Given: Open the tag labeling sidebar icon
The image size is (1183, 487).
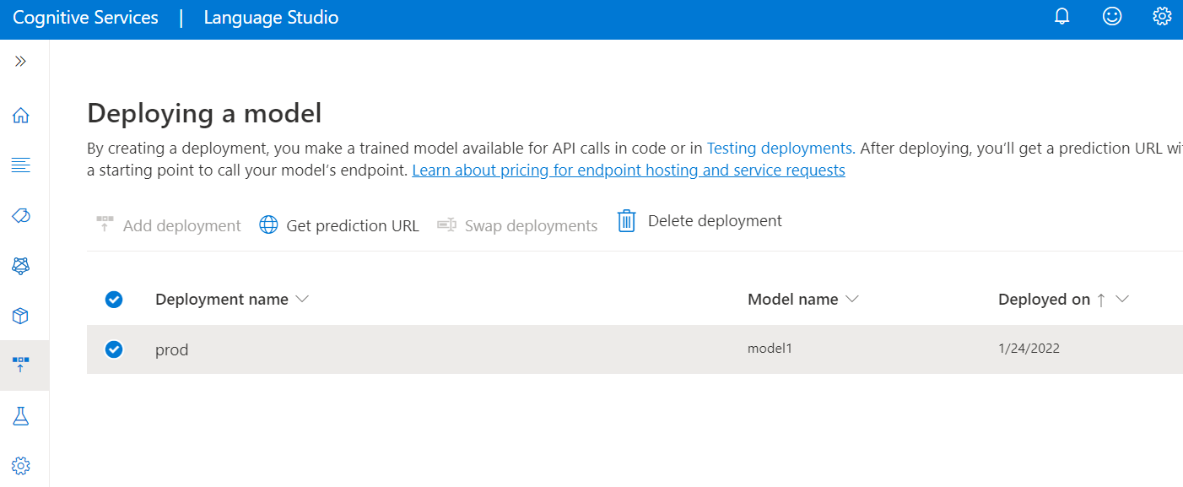Looking at the screenshot, I should tap(21, 216).
